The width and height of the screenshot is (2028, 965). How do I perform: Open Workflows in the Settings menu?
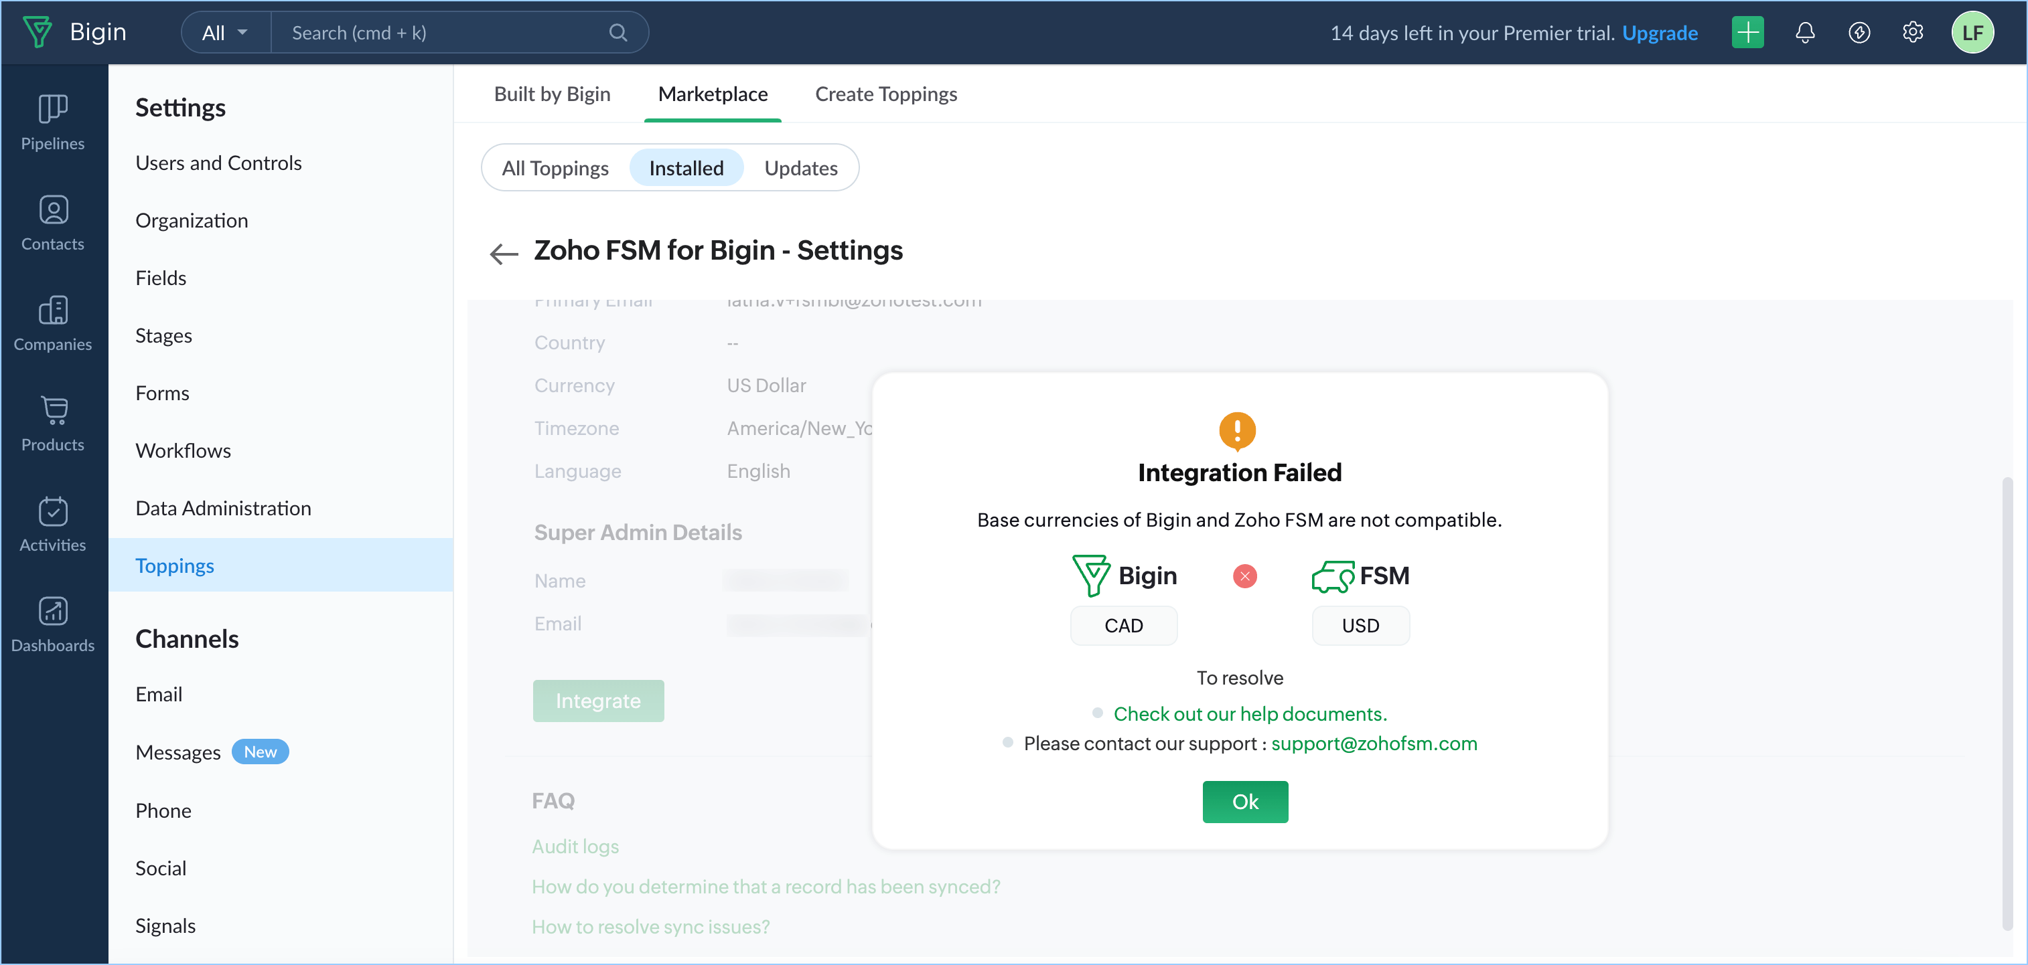(183, 450)
